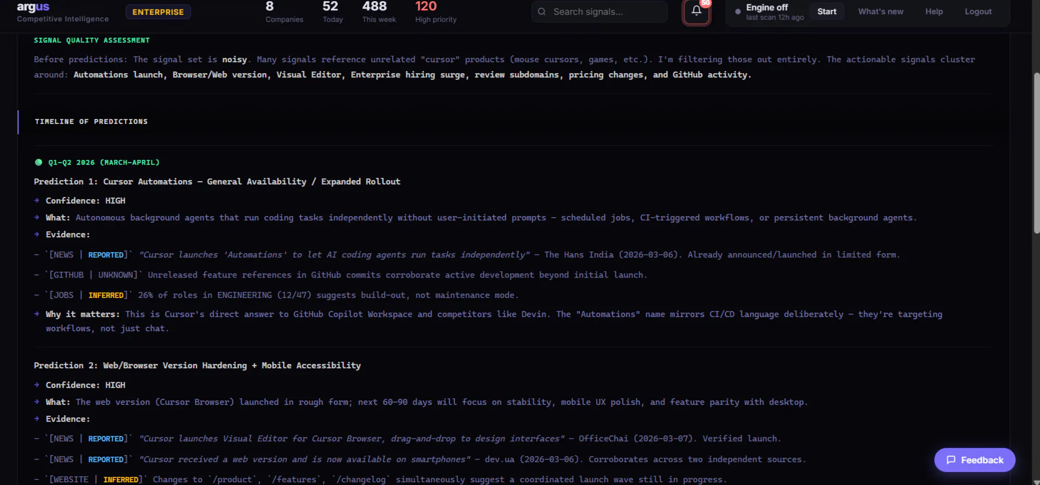Click REPORTED tag on the OfficeChai news line
The image size is (1040, 485).
pyautogui.click(x=106, y=439)
